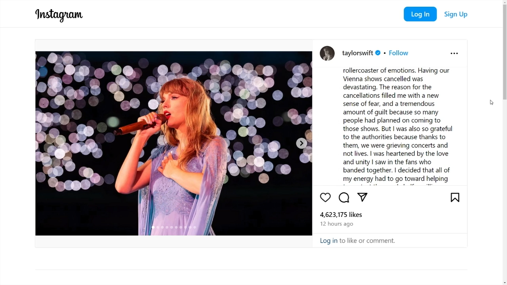Click the Sign Up link
Image resolution: width=507 pixels, height=285 pixels.
point(456,14)
